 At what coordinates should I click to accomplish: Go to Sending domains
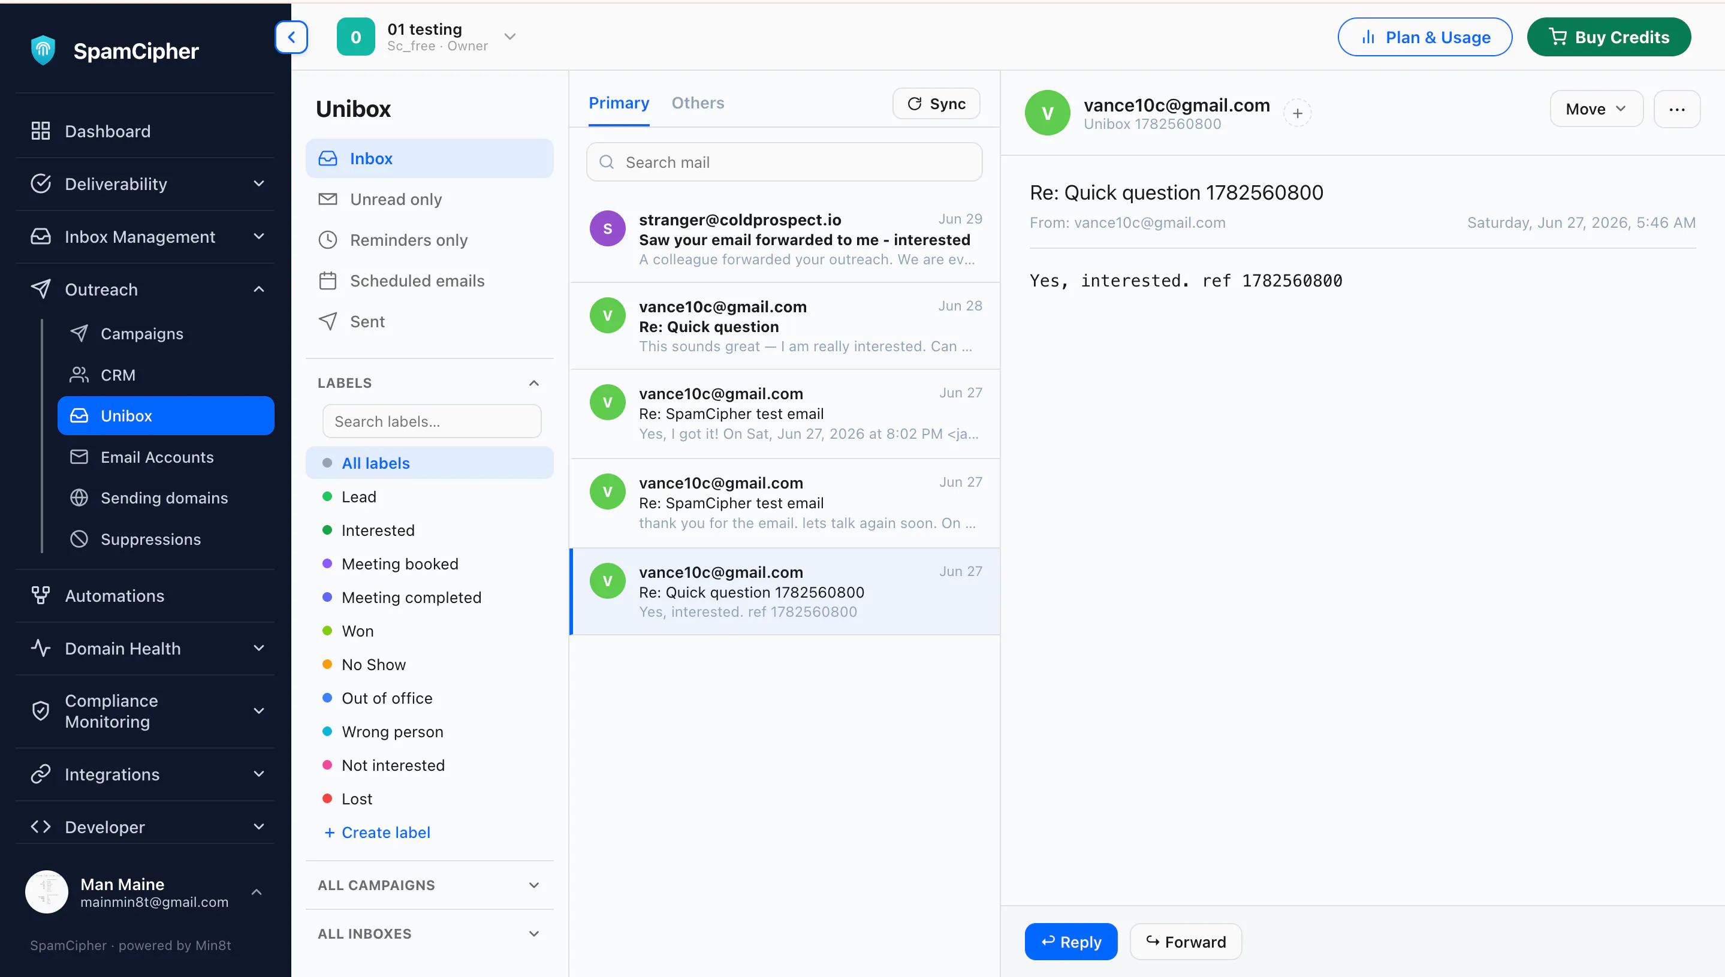(x=165, y=498)
